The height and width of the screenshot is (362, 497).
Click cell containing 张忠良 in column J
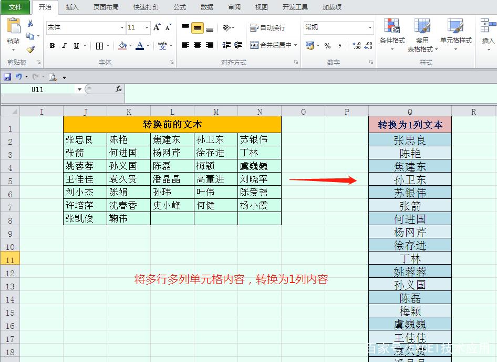pyautogui.click(x=85, y=139)
